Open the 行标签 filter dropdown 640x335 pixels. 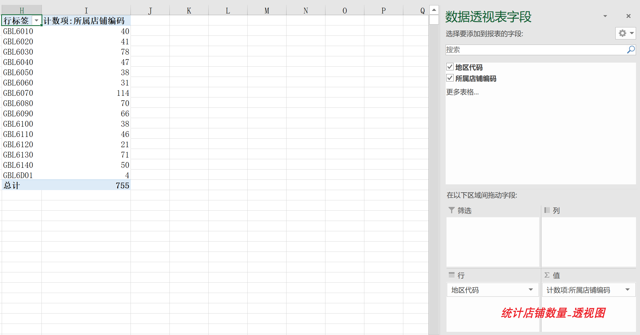coord(36,21)
